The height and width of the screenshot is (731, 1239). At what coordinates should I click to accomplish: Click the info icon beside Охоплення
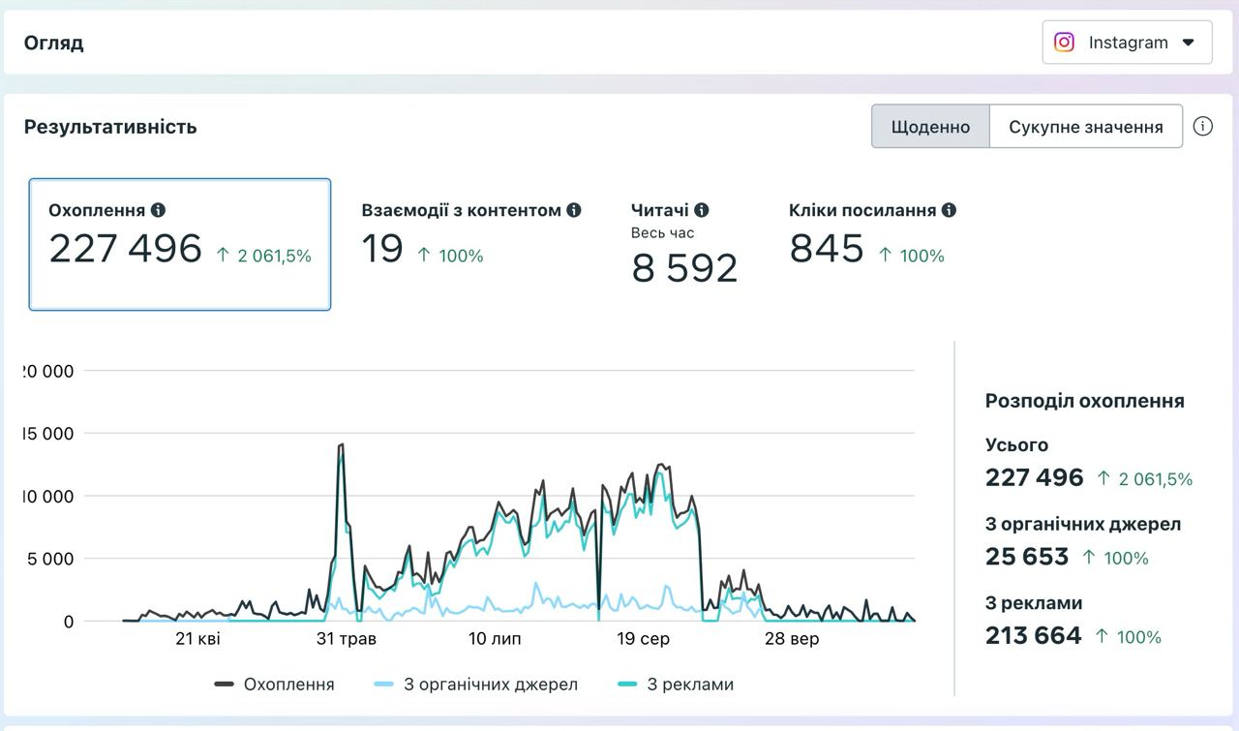click(x=158, y=210)
